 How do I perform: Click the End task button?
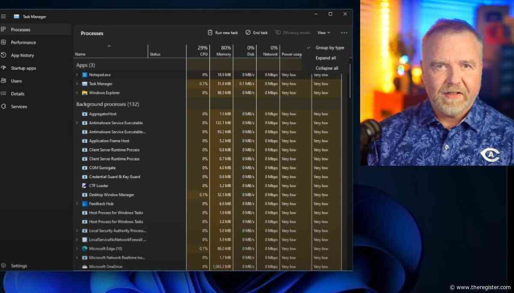point(257,33)
